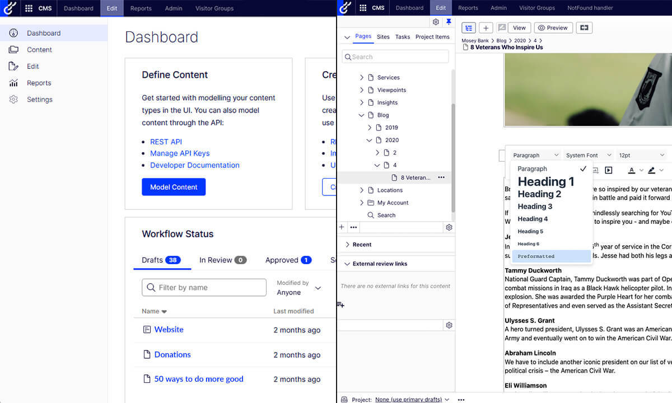Click the Content folder icon in the sidebar
672x403 pixels.
tap(14, 50)
